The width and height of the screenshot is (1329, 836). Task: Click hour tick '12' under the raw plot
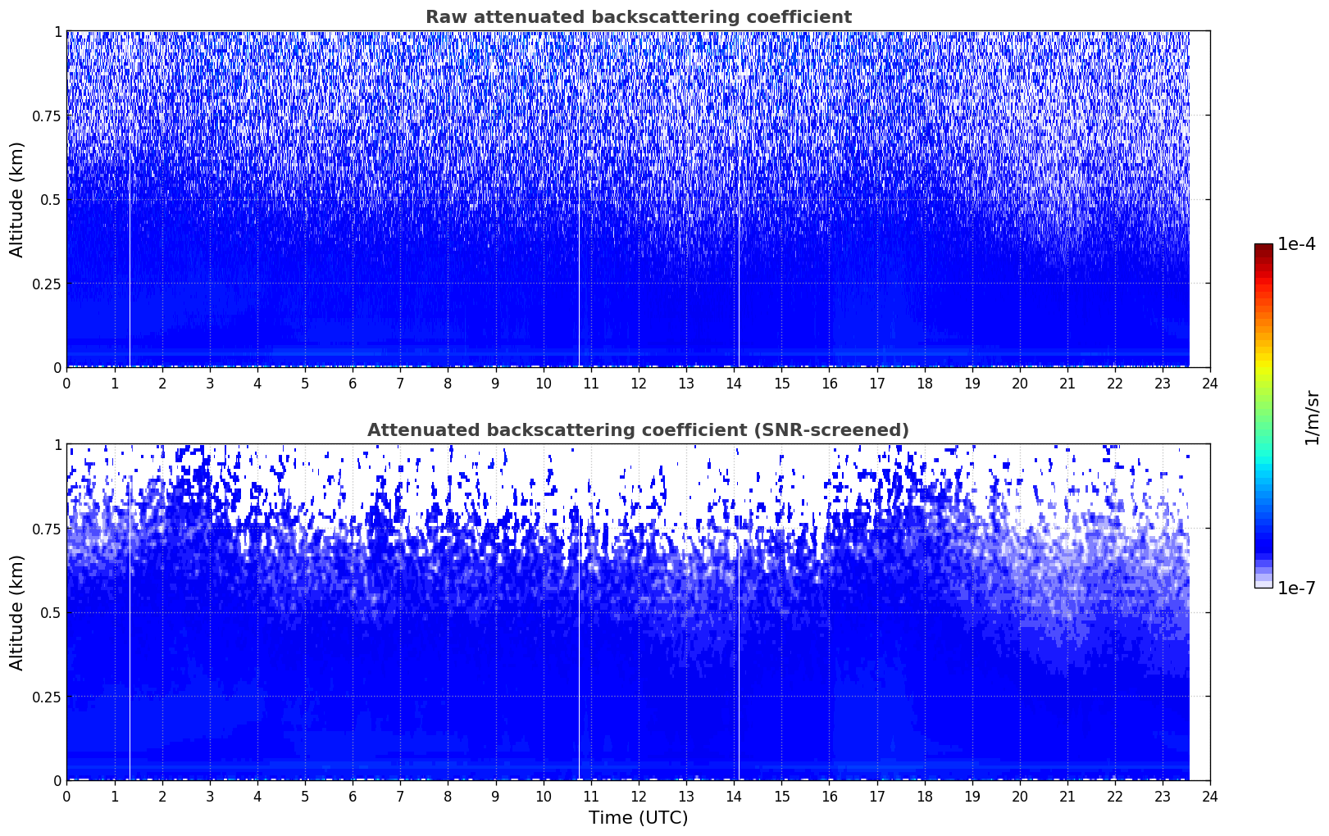pyautogui.click(x=638, y=383)
